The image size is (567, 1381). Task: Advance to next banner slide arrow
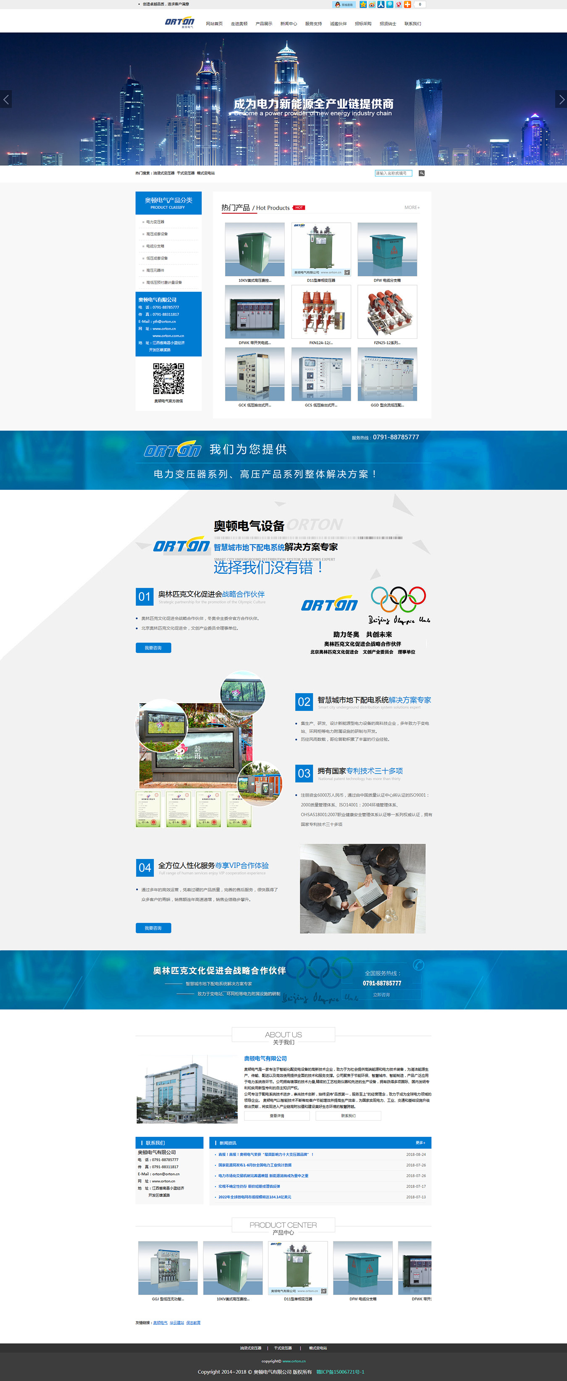click(x=561, y=99)
